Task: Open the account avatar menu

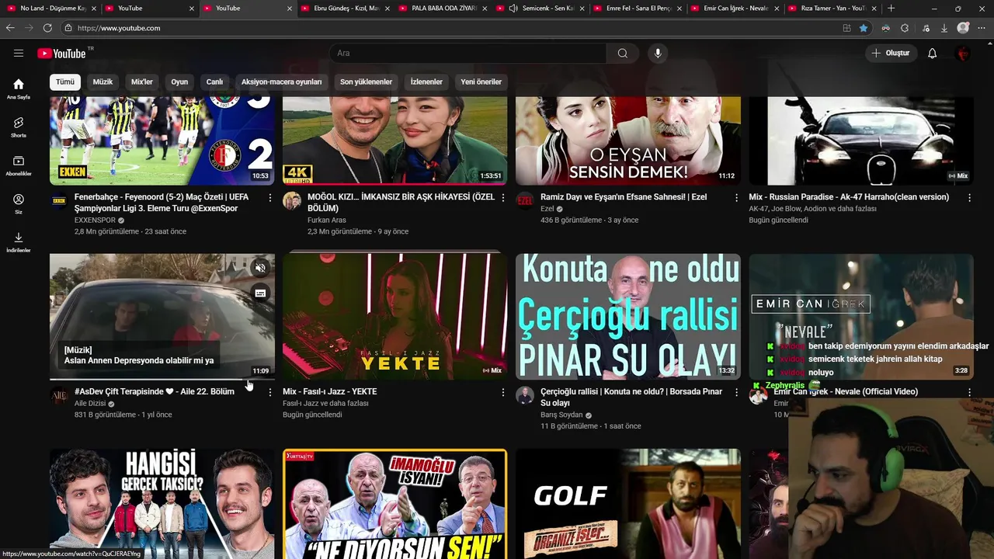Action: click(x=963, y=53)
